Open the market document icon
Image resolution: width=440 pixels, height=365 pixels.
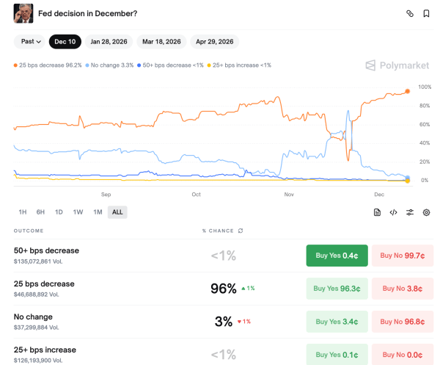pyautogui.click(x=377, y=212)
